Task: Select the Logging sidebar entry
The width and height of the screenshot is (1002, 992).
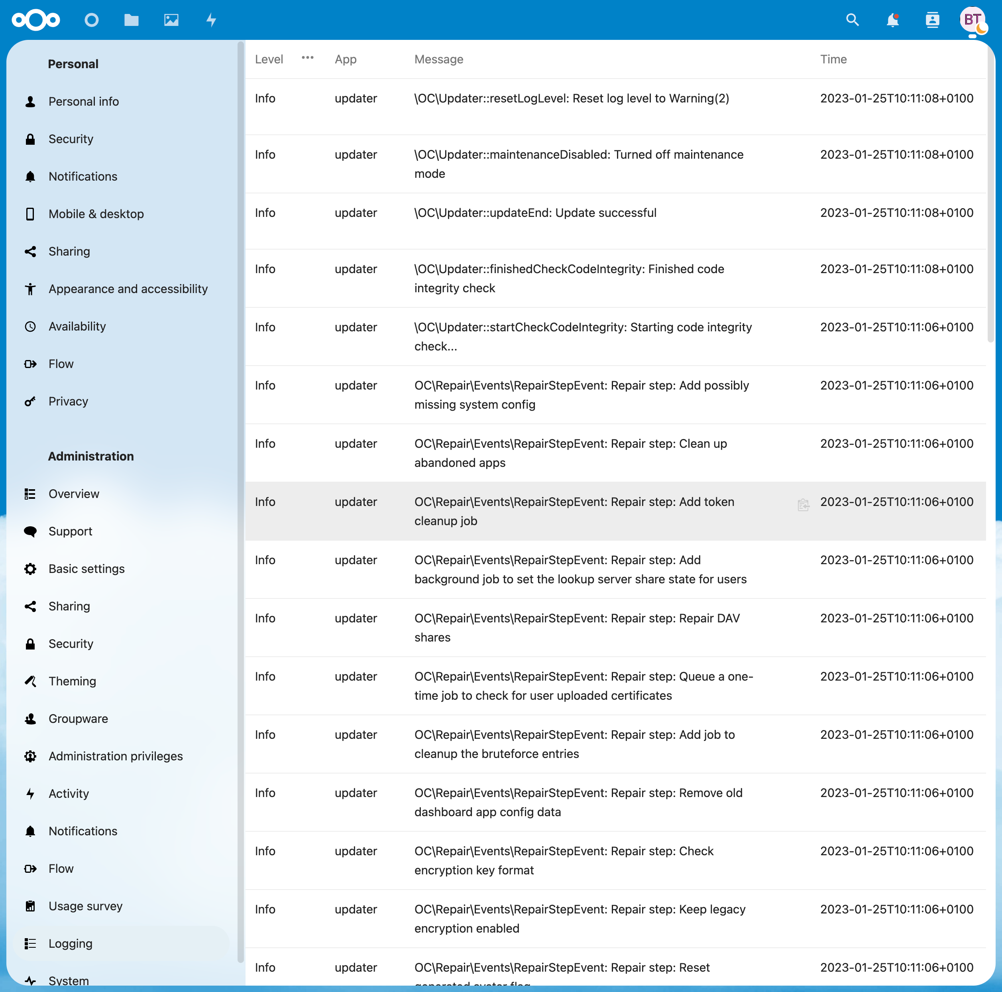Action: [x=71, y=943]
